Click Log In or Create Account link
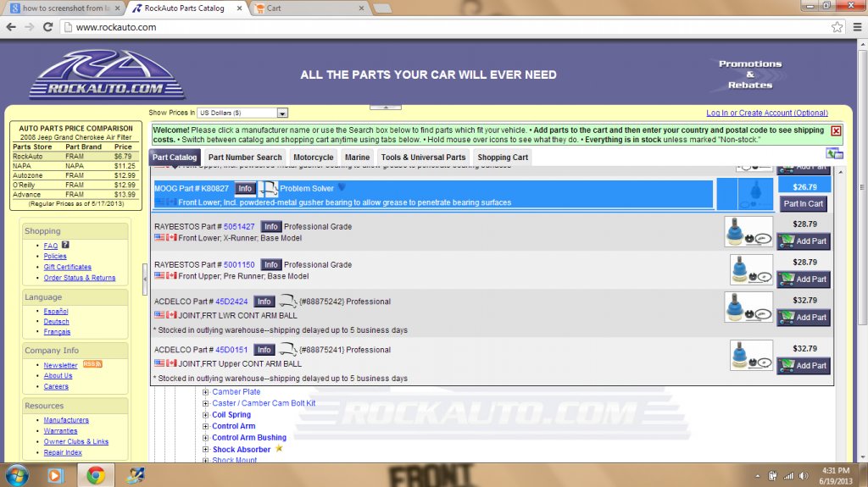This screenshot has height=487, width=868. coord(766,113)
